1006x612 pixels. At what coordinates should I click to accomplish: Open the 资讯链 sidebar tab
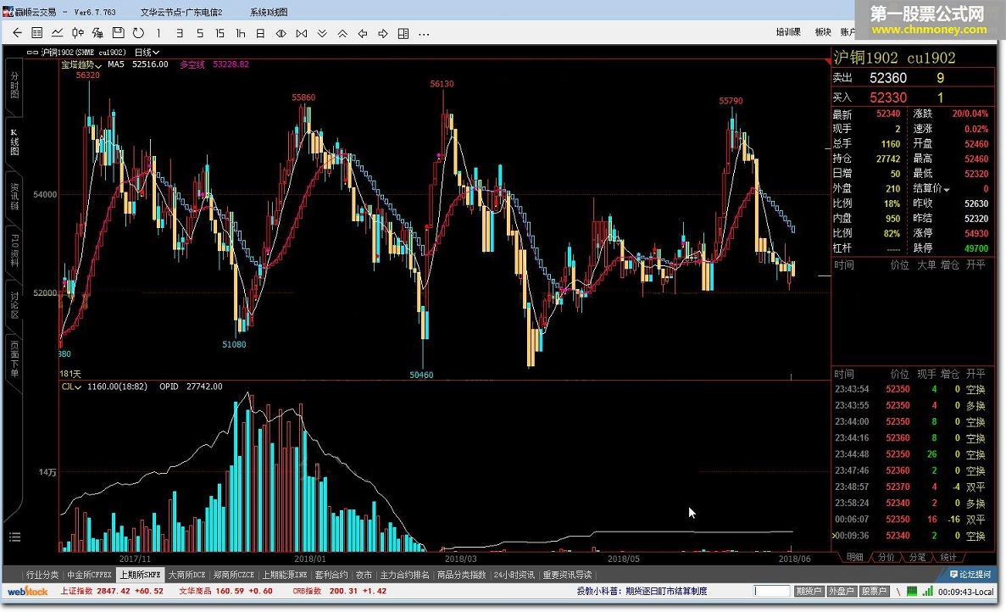[x=14, y=197]
